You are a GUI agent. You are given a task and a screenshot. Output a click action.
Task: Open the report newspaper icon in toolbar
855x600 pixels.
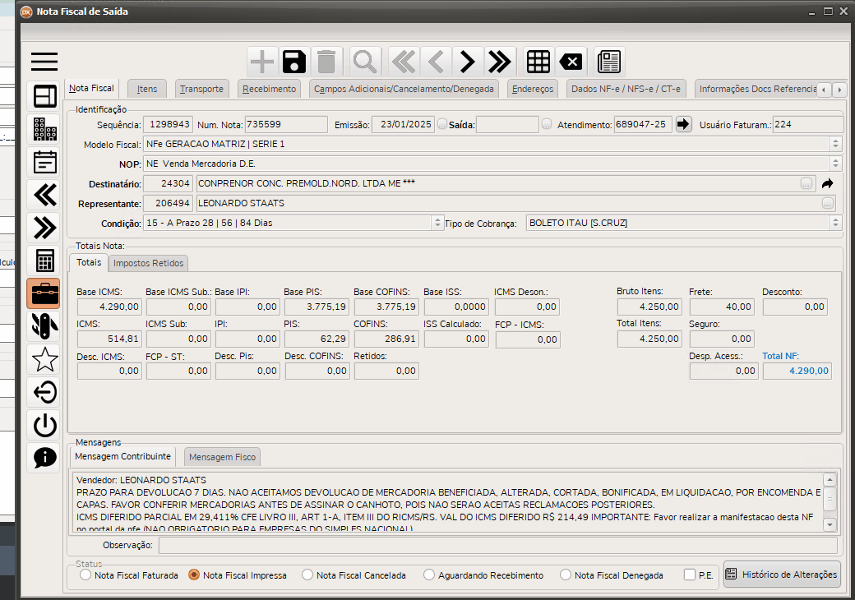point(609,62)
